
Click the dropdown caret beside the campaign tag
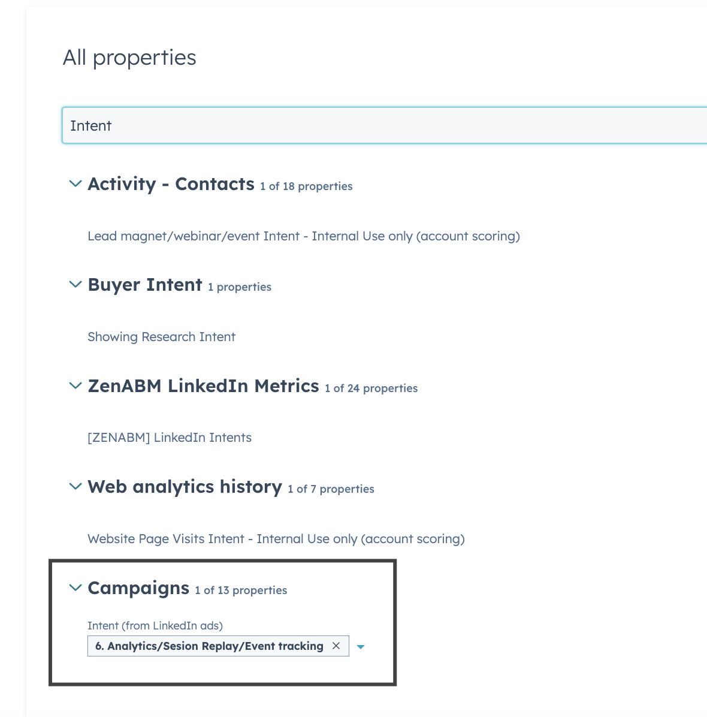[360, 646]
